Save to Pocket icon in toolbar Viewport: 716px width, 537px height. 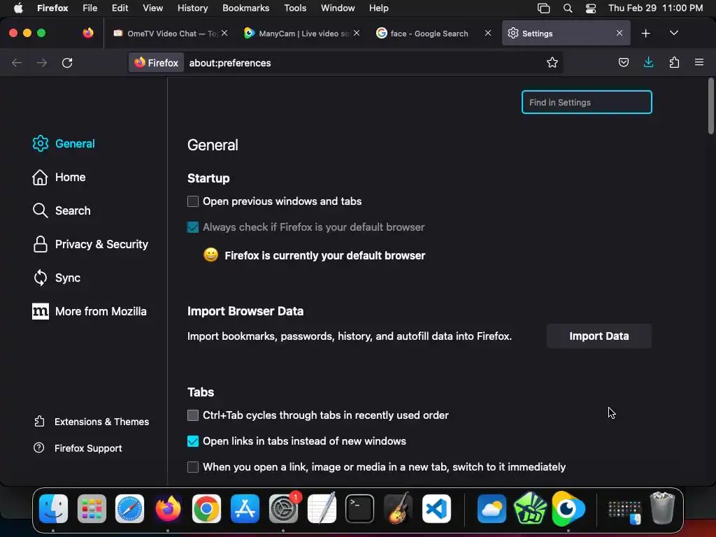(x=623, y=62)
